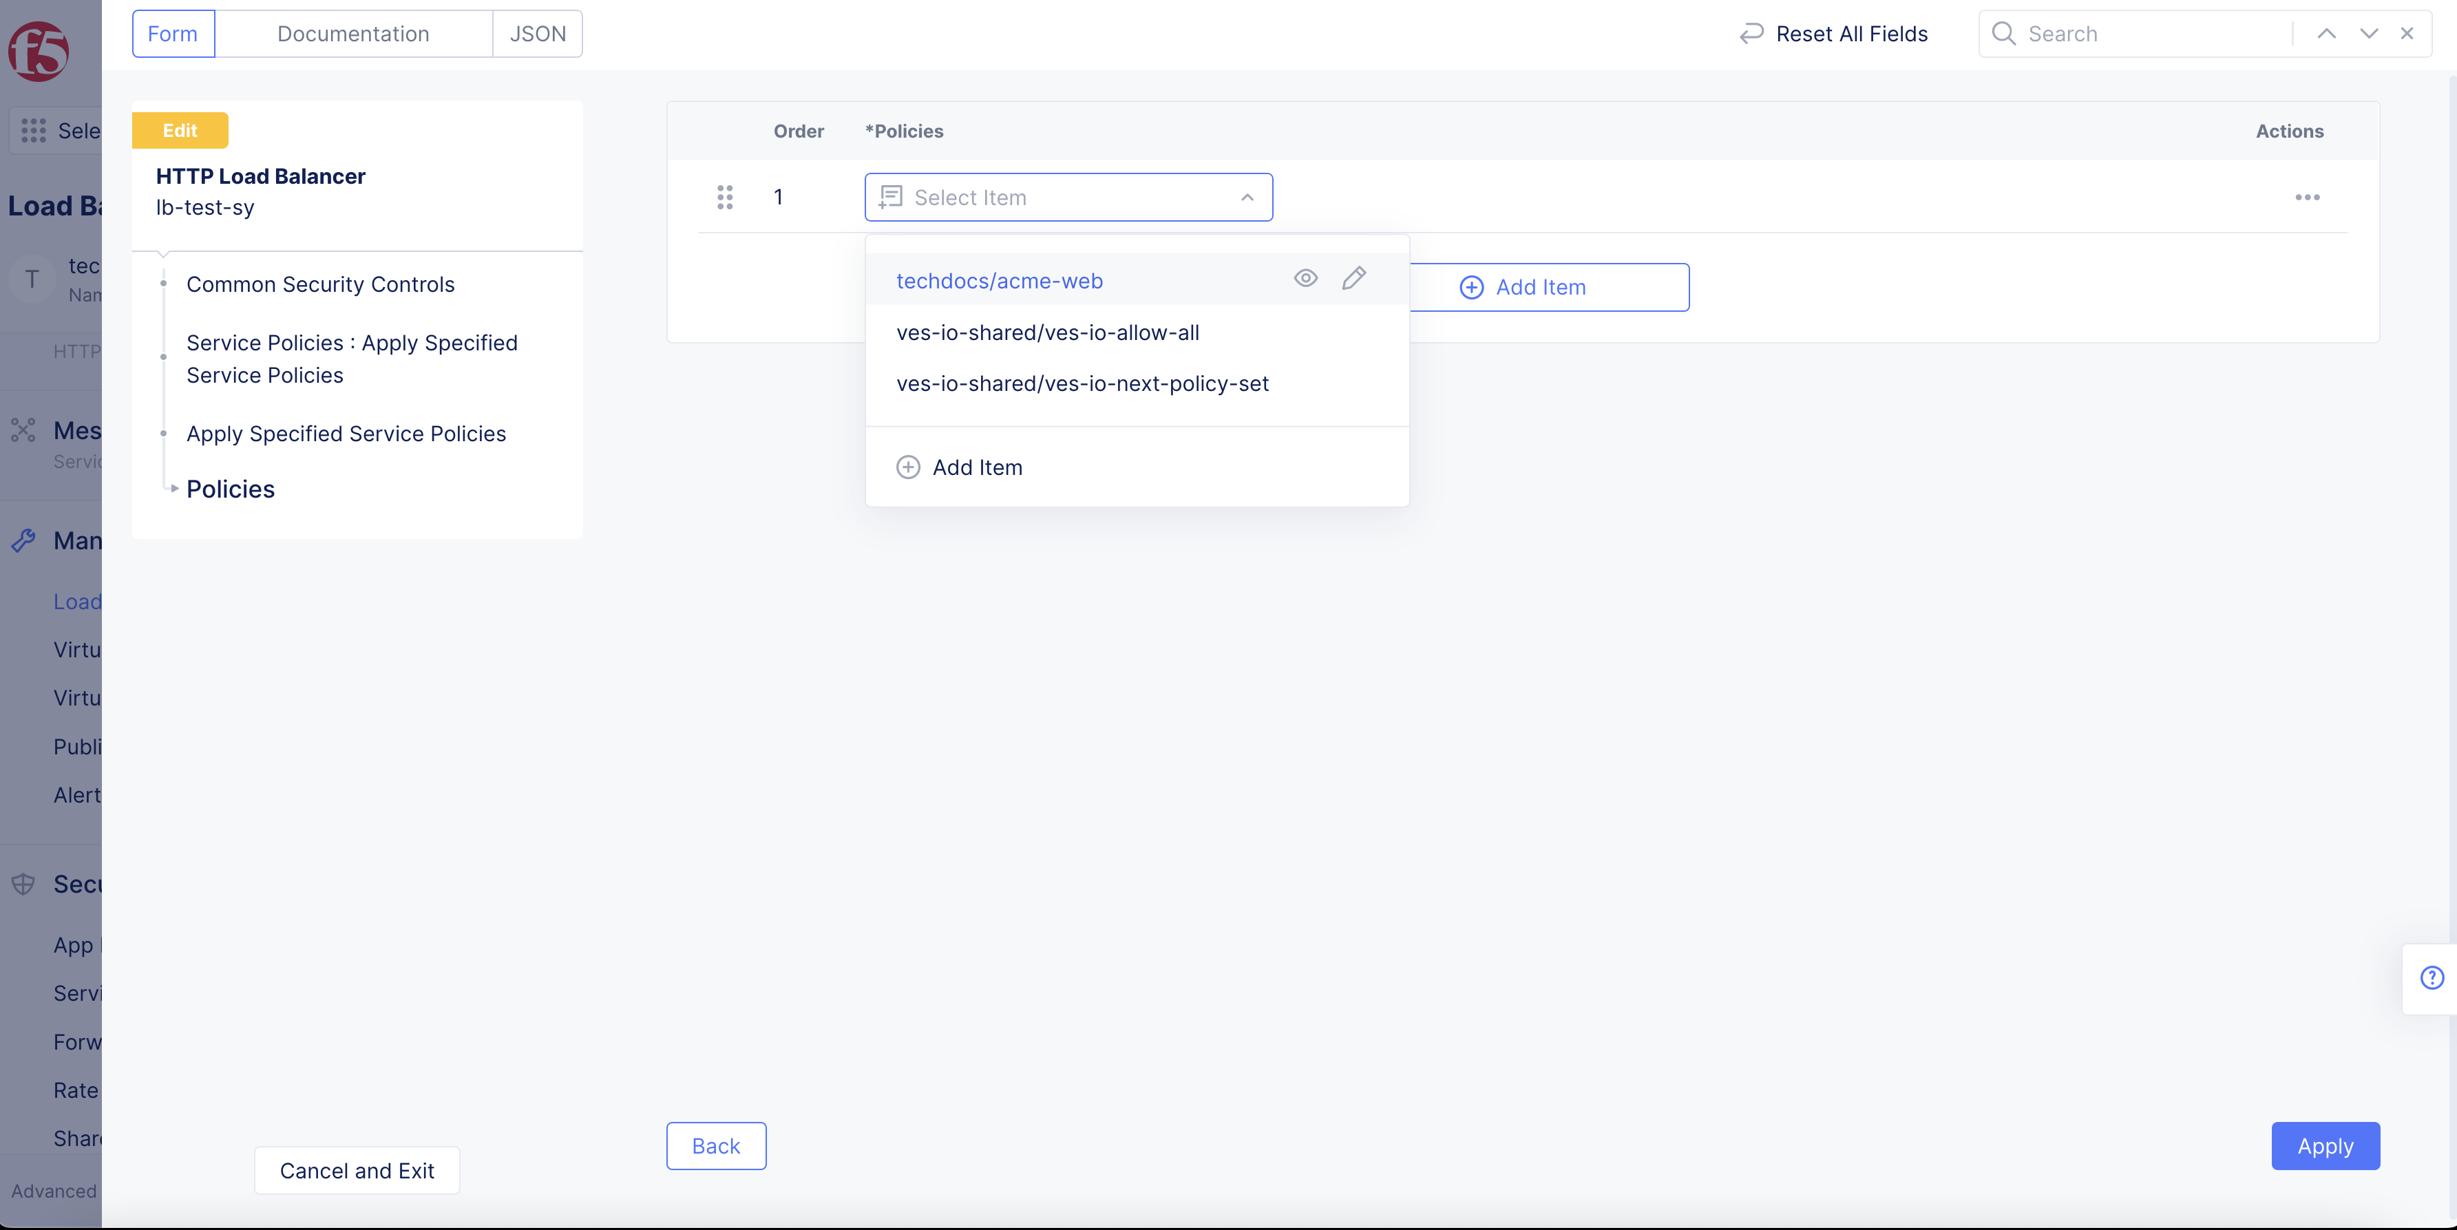Open the Actions ellipsis menu for row 1

pyautogui.click(x=2308, y=198)
